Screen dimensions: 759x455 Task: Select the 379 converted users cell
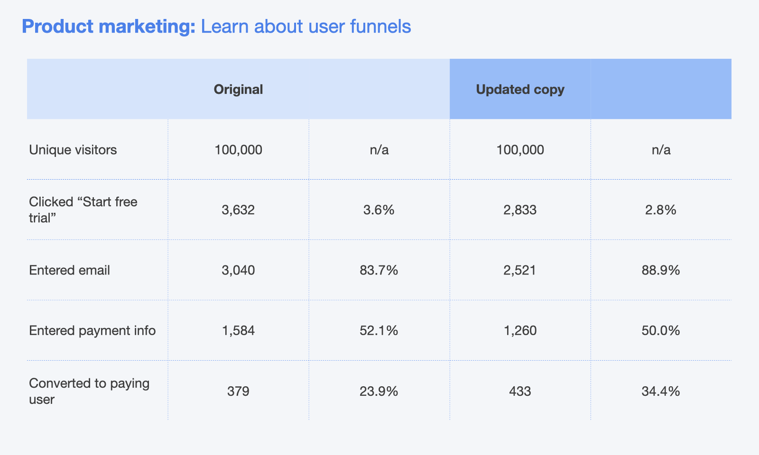(x=238, y=391)
